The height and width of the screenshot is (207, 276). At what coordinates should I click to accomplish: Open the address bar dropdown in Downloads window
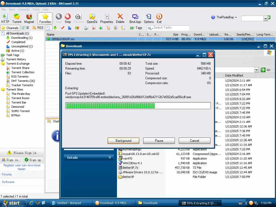(x=257, y=70)
